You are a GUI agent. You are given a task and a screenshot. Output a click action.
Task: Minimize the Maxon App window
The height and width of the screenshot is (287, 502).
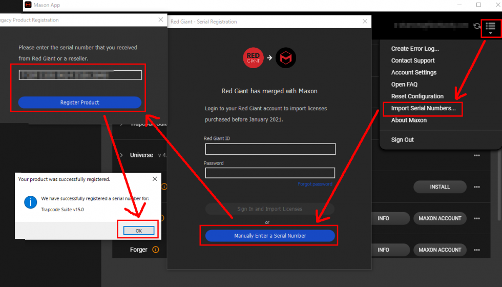click(x=459, y=5)
